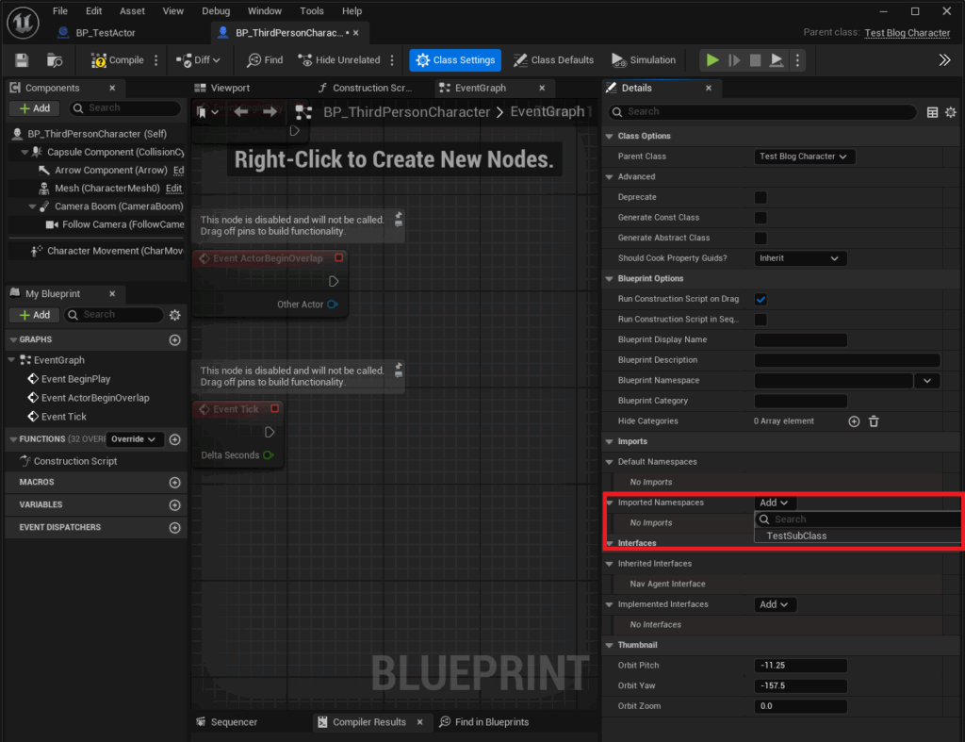Click the Browse to asset icon
The width and height of the screenshot is (965, 742).
click(54, 59)
